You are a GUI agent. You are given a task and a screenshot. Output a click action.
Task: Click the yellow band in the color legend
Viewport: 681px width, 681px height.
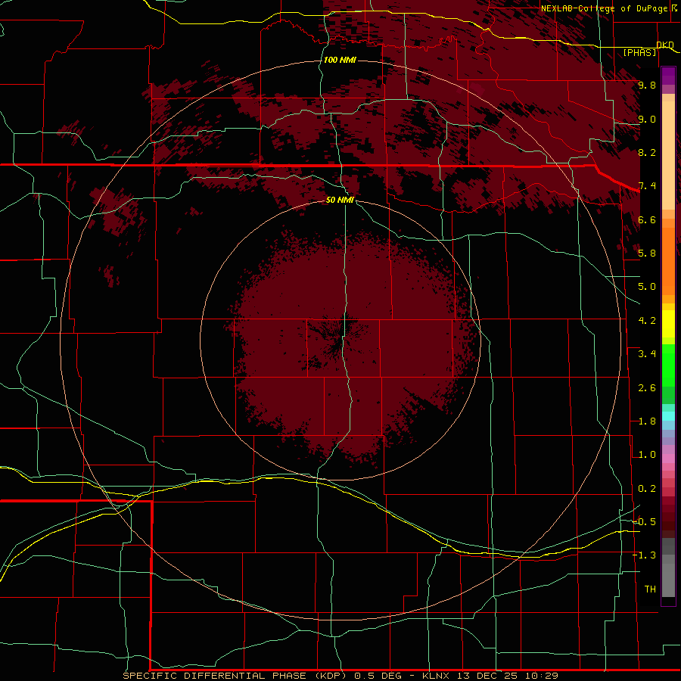668,324
